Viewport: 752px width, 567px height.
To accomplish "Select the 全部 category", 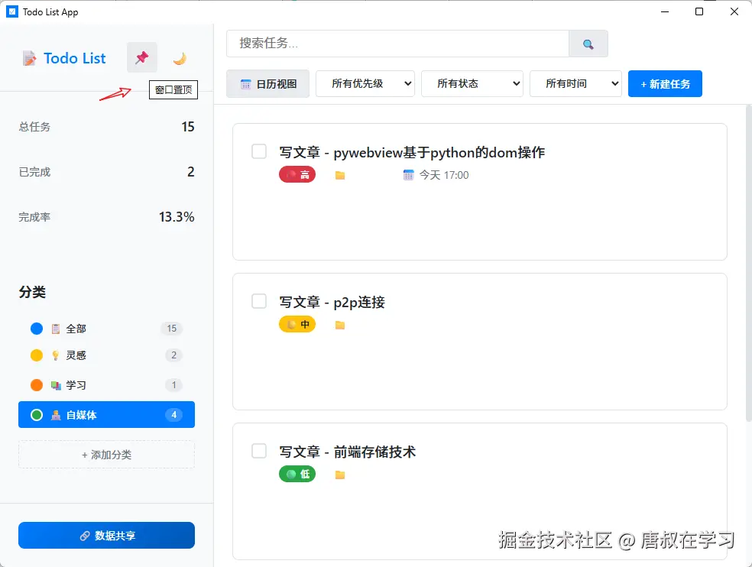I will click(106, 329).
